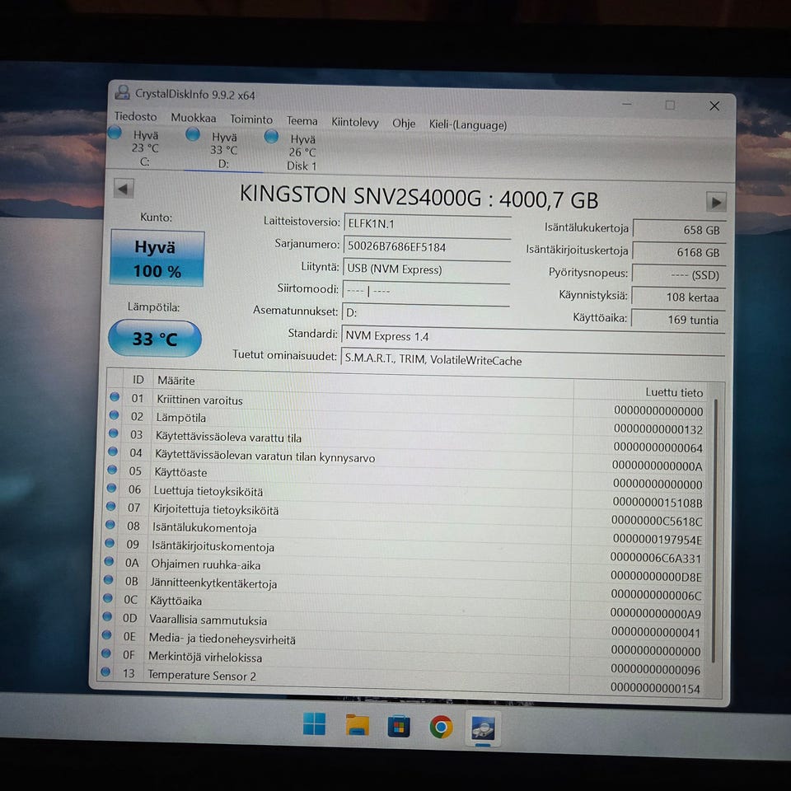Open the Windows Start menu
Viewport: 791px width, 791px height.
(x=314, y=724)
